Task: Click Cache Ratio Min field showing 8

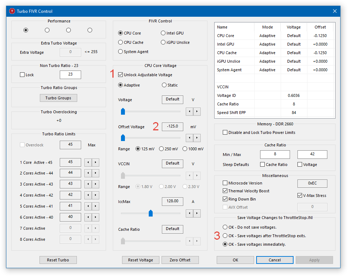Action: (275, 154)
